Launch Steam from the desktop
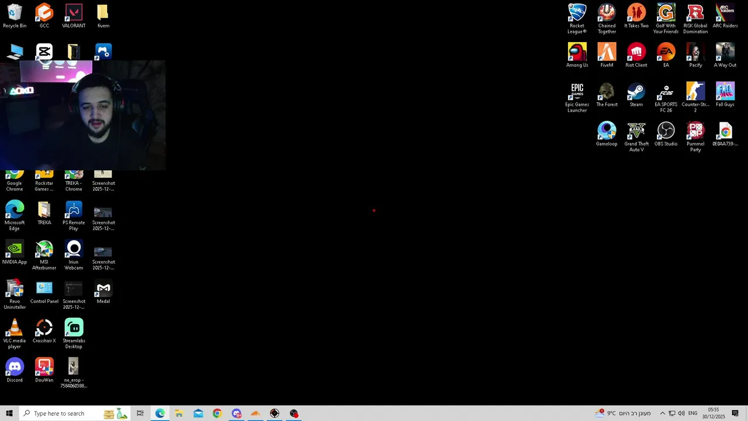748x421 pixels. (x=636, y=95)
